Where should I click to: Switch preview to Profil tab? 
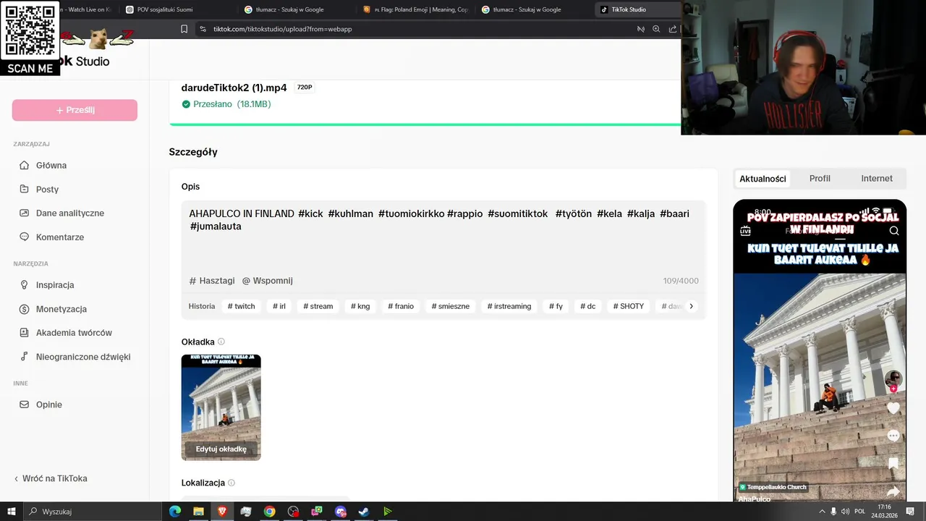820,179
